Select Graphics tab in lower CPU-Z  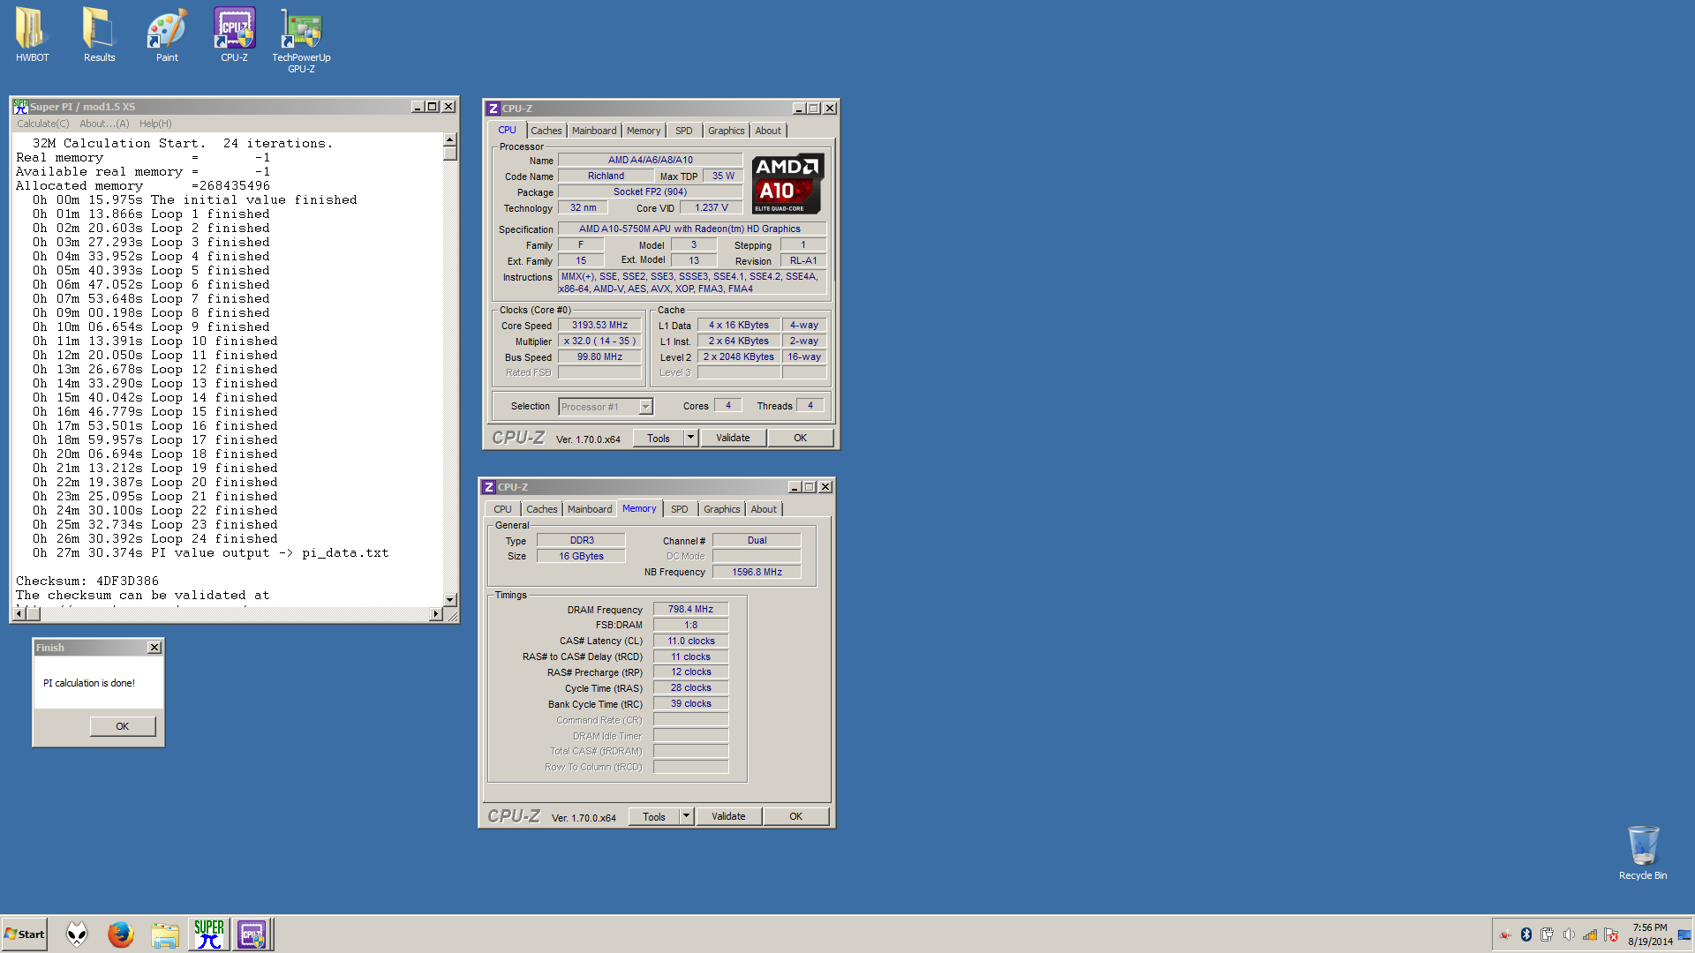pos(722,509)
